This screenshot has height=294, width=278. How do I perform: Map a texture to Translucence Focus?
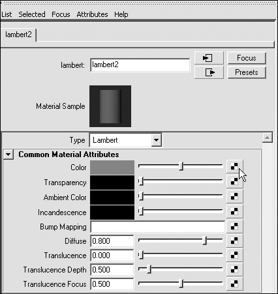234,284
